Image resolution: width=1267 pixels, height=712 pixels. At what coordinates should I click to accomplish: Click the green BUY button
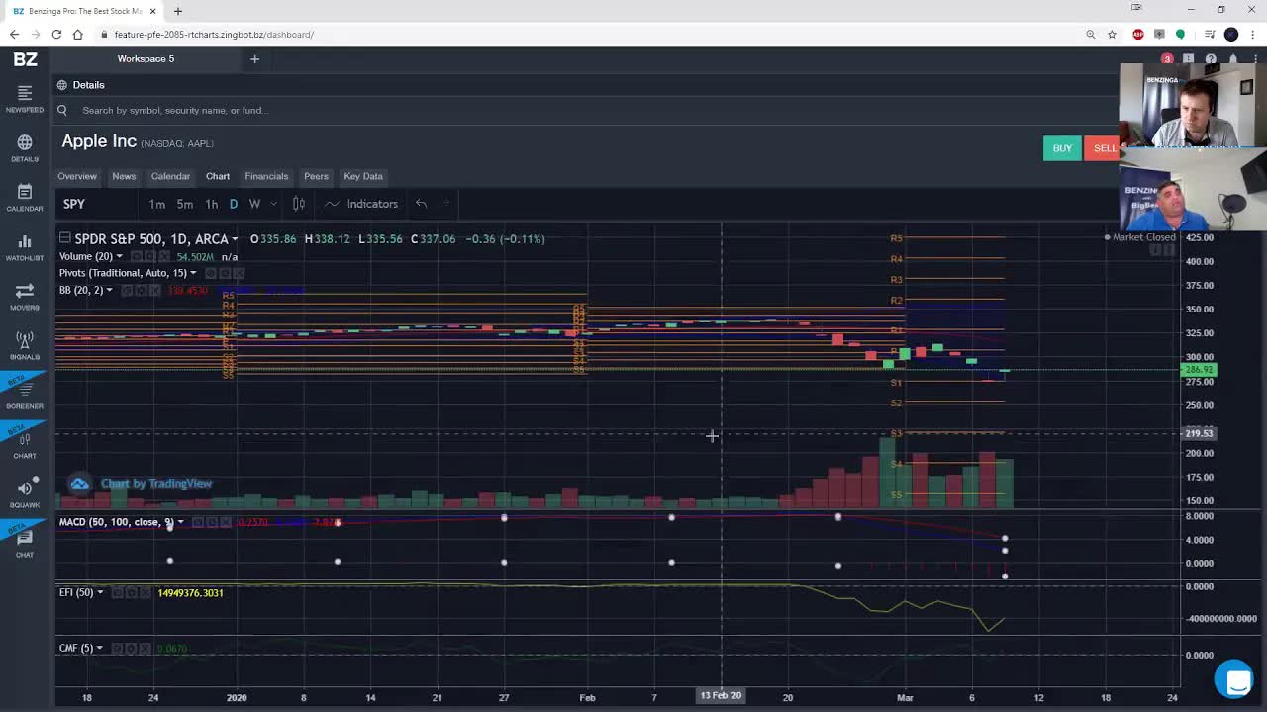(1062, 148)
